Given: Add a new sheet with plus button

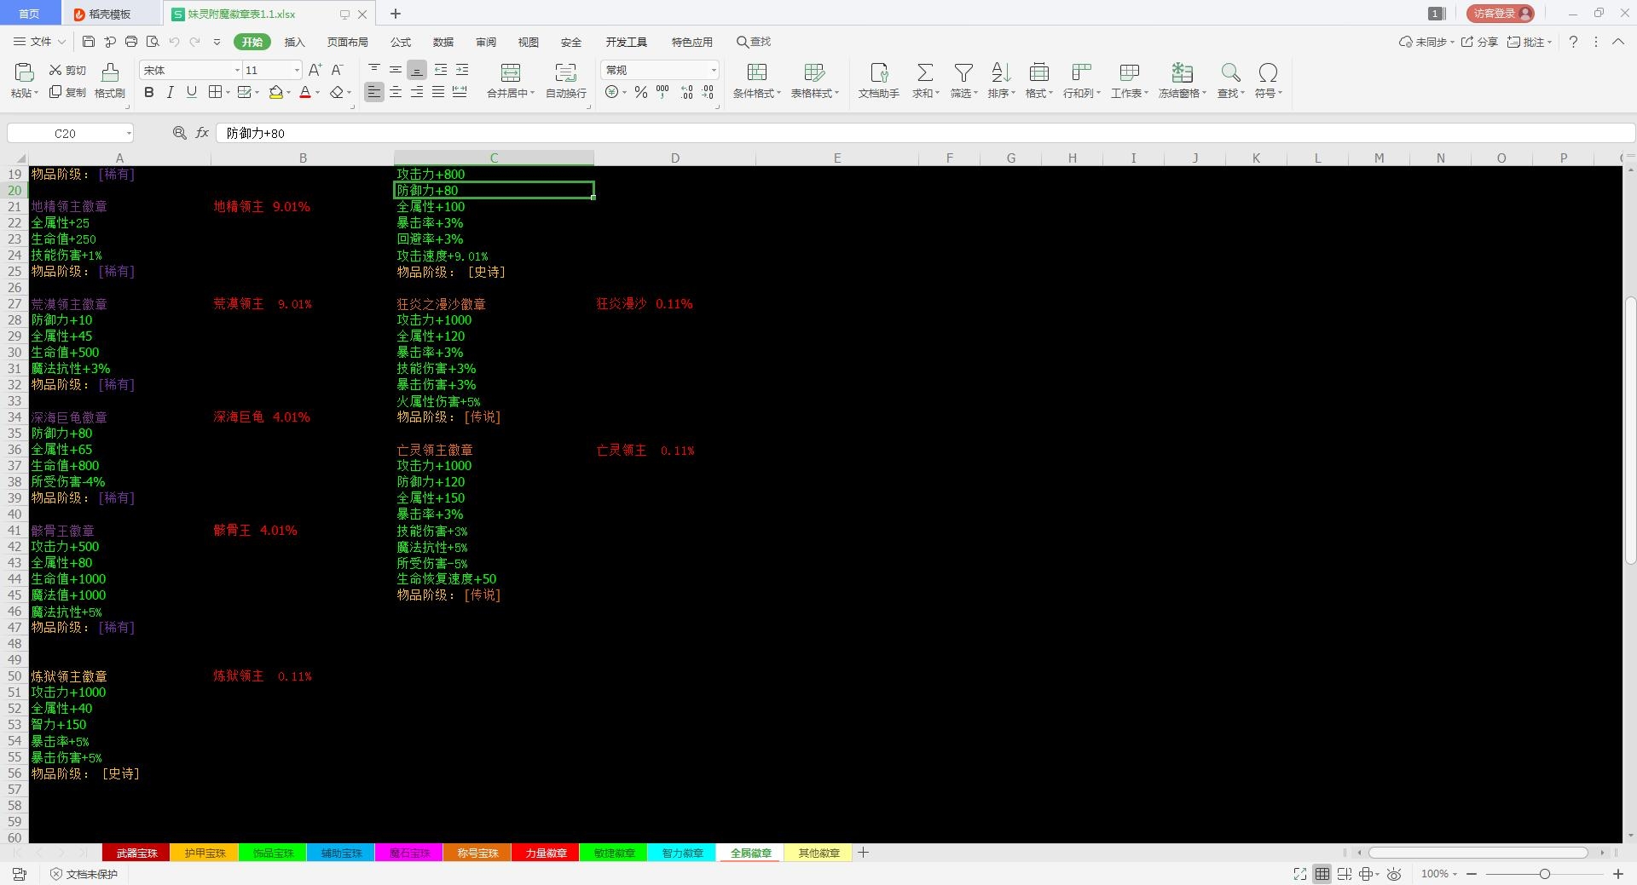Looking at the screenshot, I should [863, 853].
